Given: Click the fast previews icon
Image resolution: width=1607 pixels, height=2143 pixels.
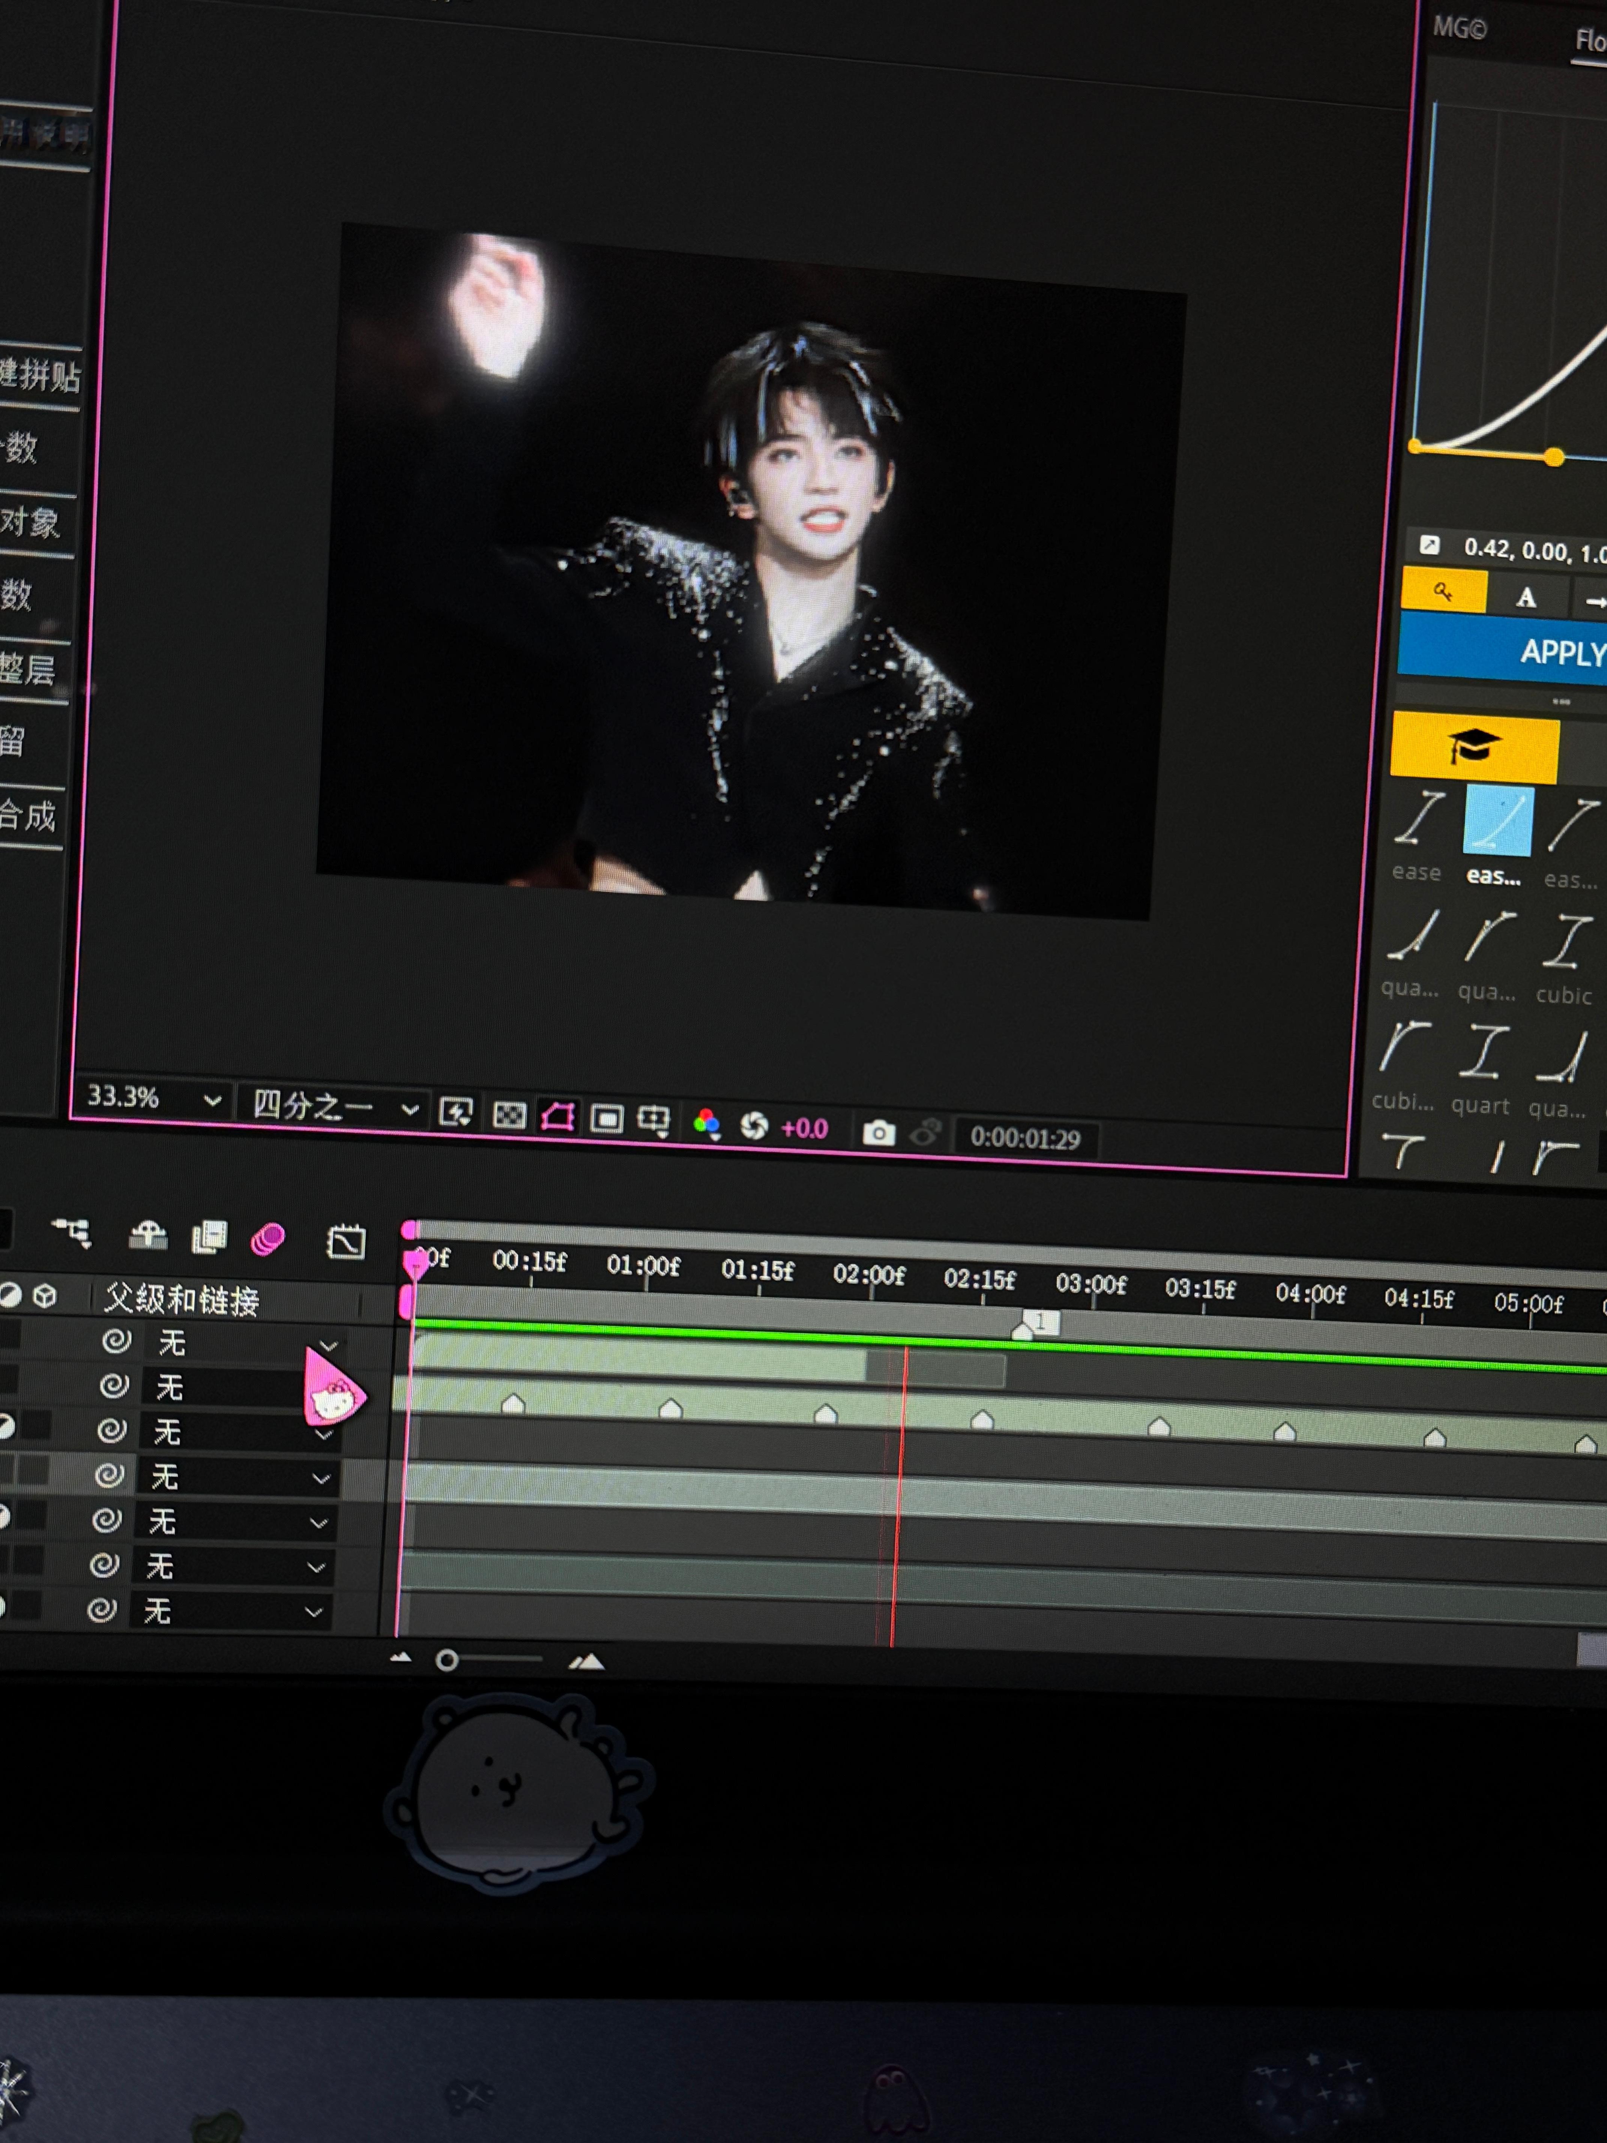Looking at the screenshot, I should [456, 1112].
